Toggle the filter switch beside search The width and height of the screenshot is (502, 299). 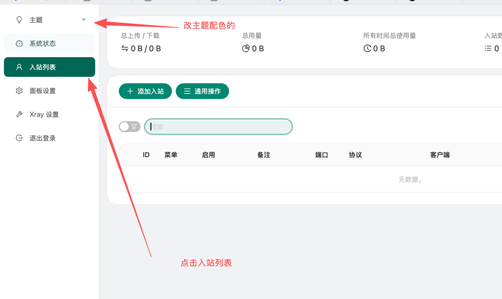click(x=129, y=127)
